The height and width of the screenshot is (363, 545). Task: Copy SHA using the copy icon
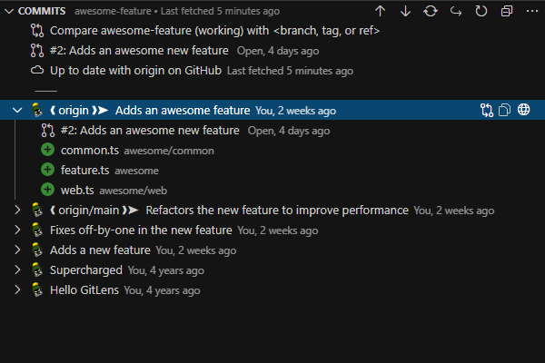pos(505,111)
